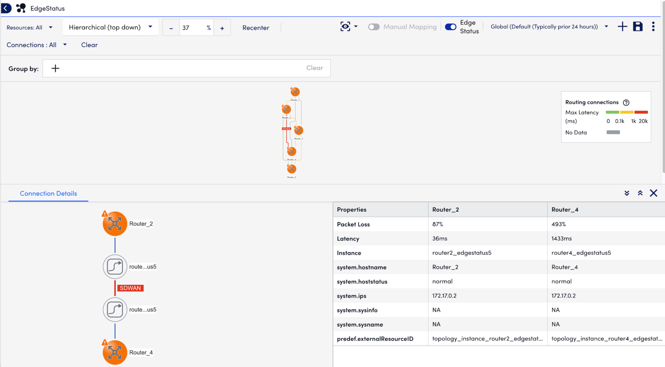Expand the details panel with double-up chevron
665x367 pixels.
coord(640,193)
